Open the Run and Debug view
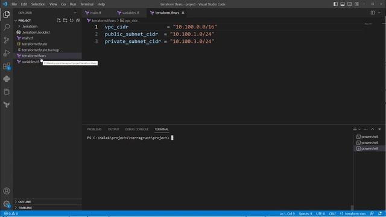 [x=7, y=53]
